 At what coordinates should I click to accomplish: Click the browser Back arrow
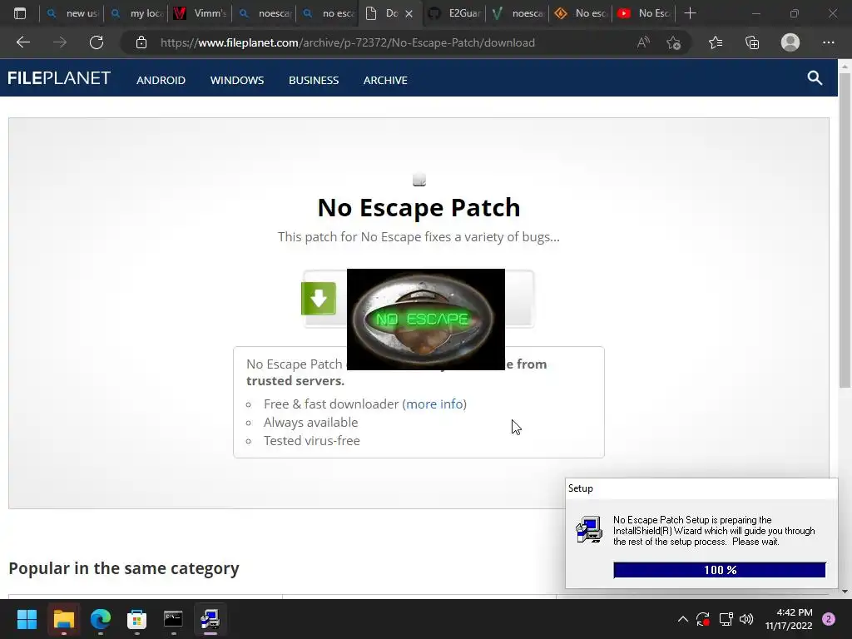click(22, 42)
